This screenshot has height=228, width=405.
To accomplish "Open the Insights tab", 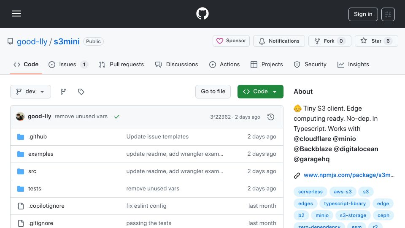I will tap(353, 64).
